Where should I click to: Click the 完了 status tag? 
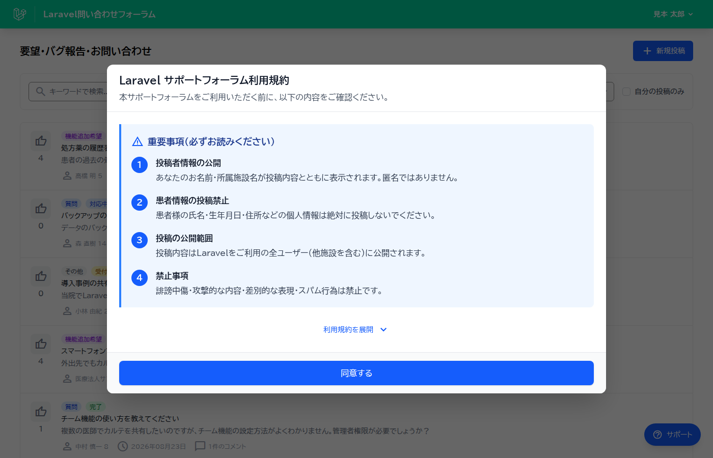(96, 407)
